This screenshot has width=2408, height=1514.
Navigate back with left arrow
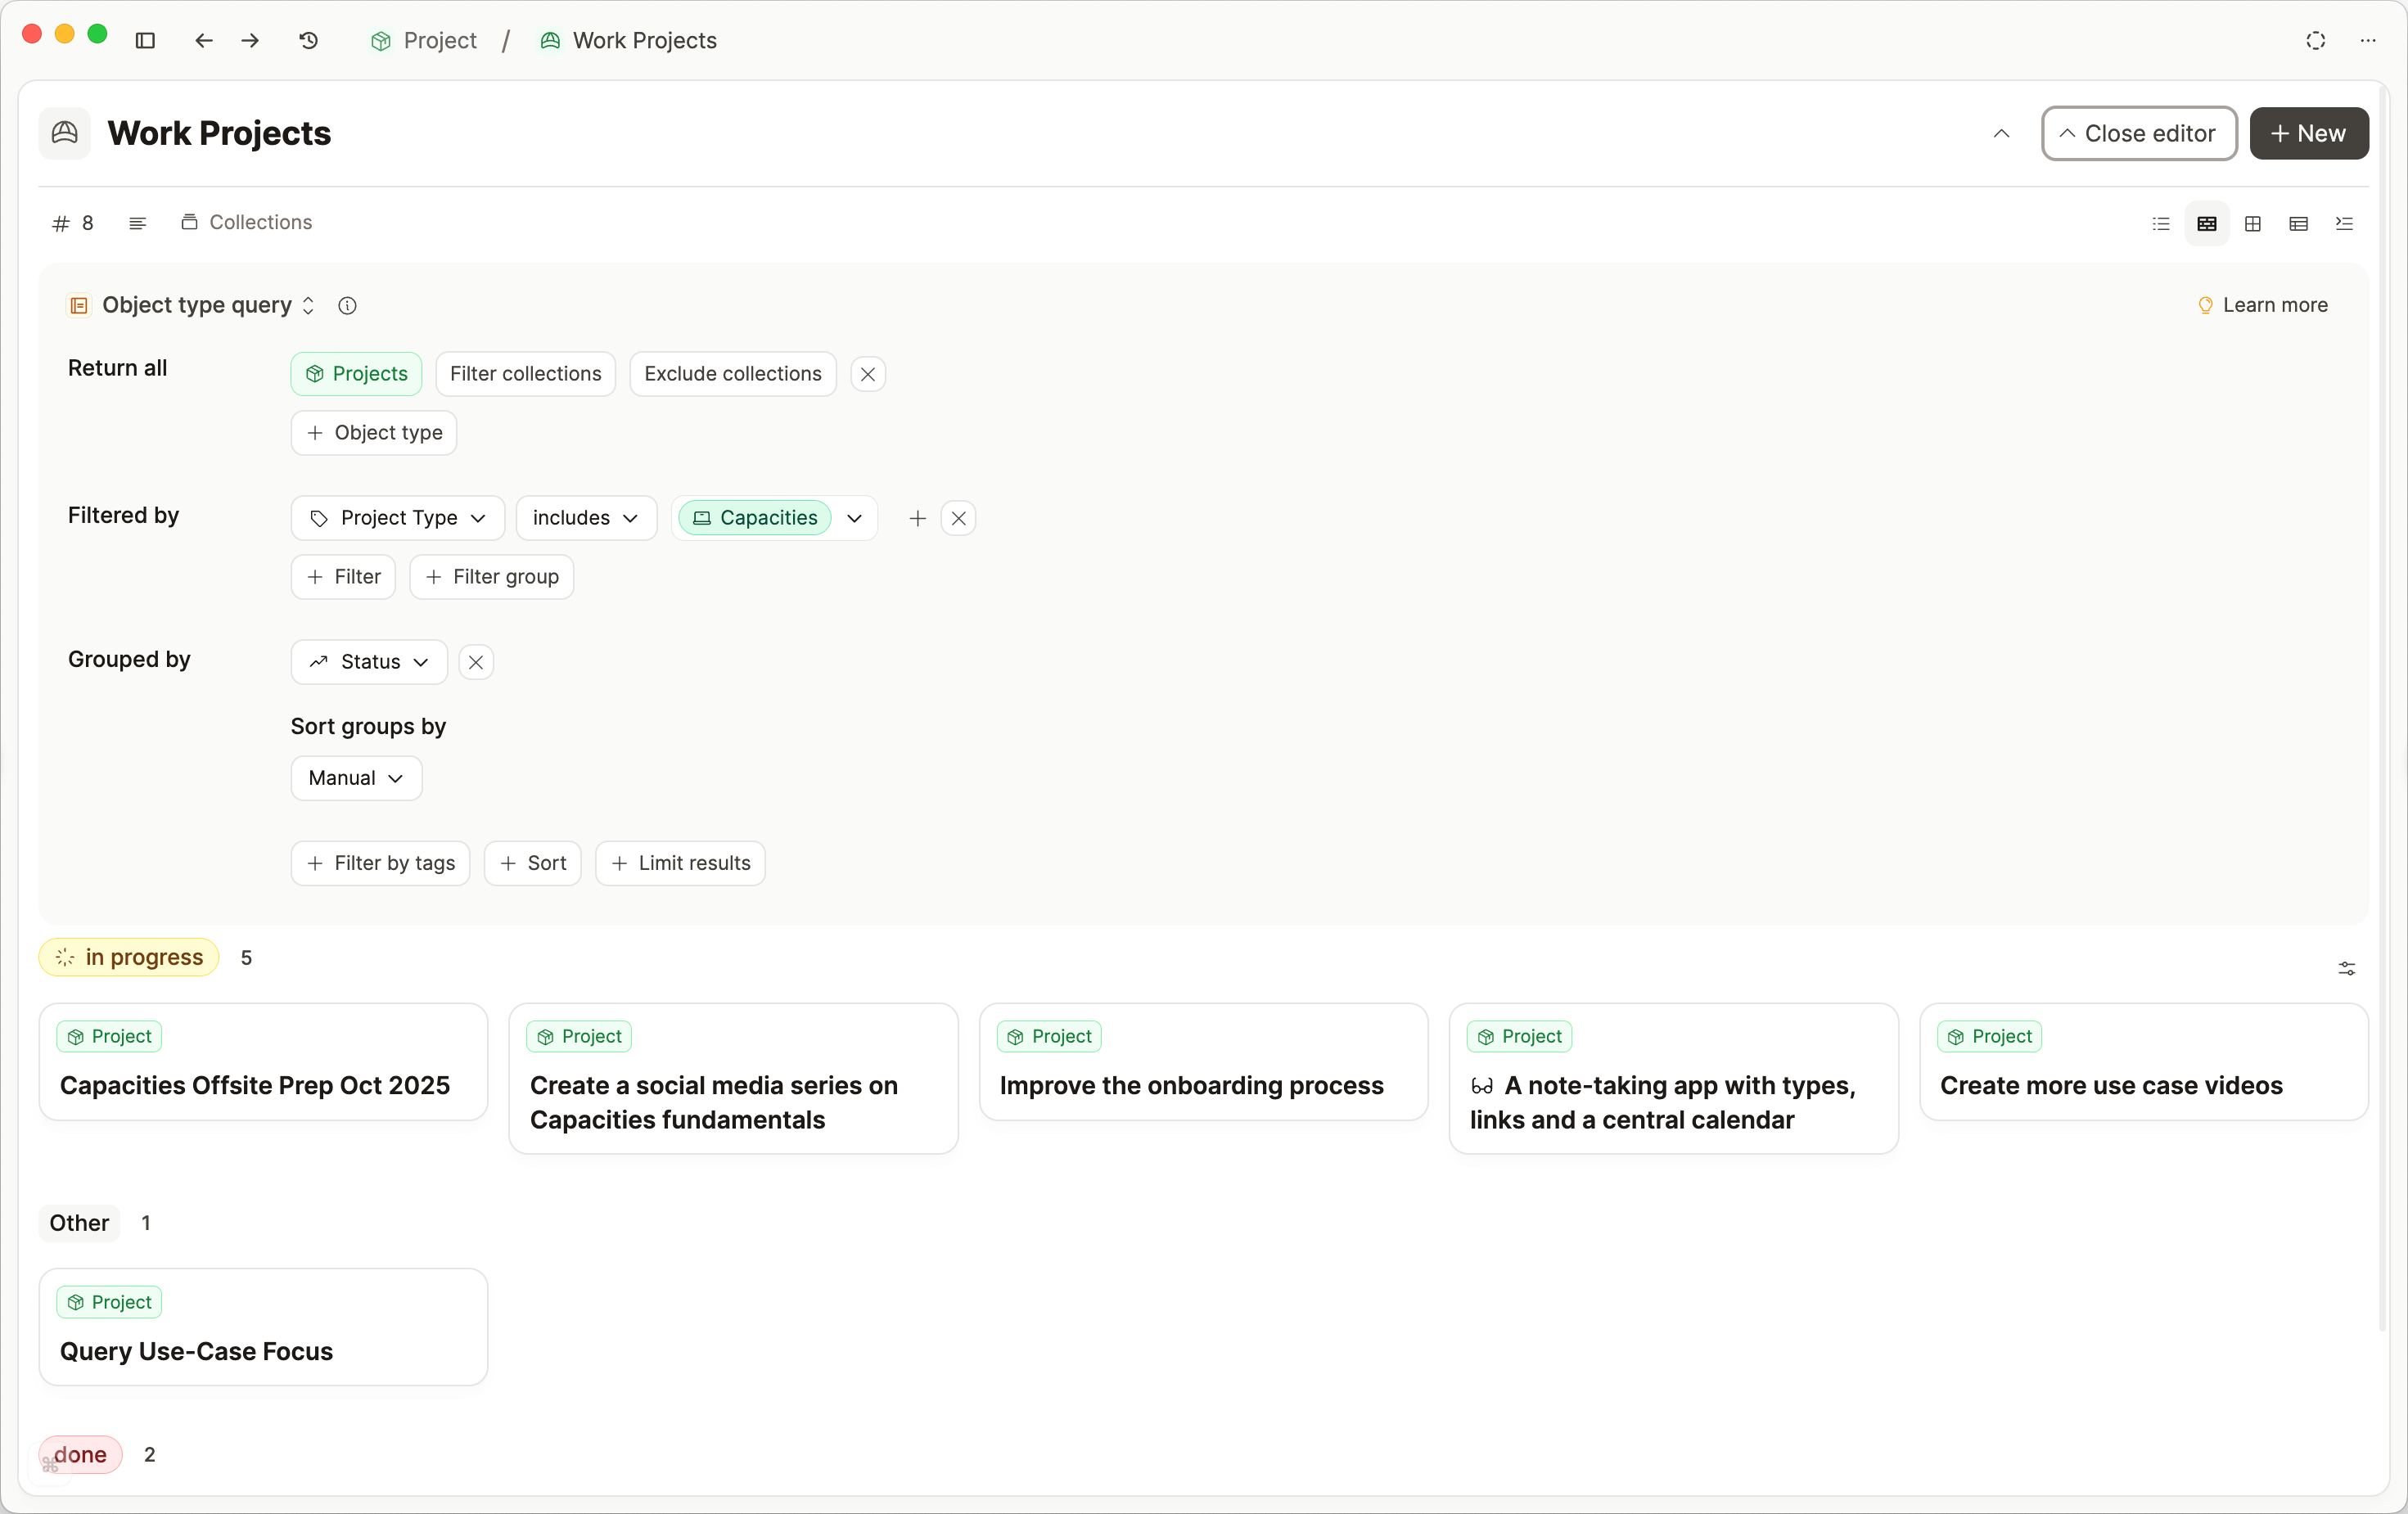point(204,40)
